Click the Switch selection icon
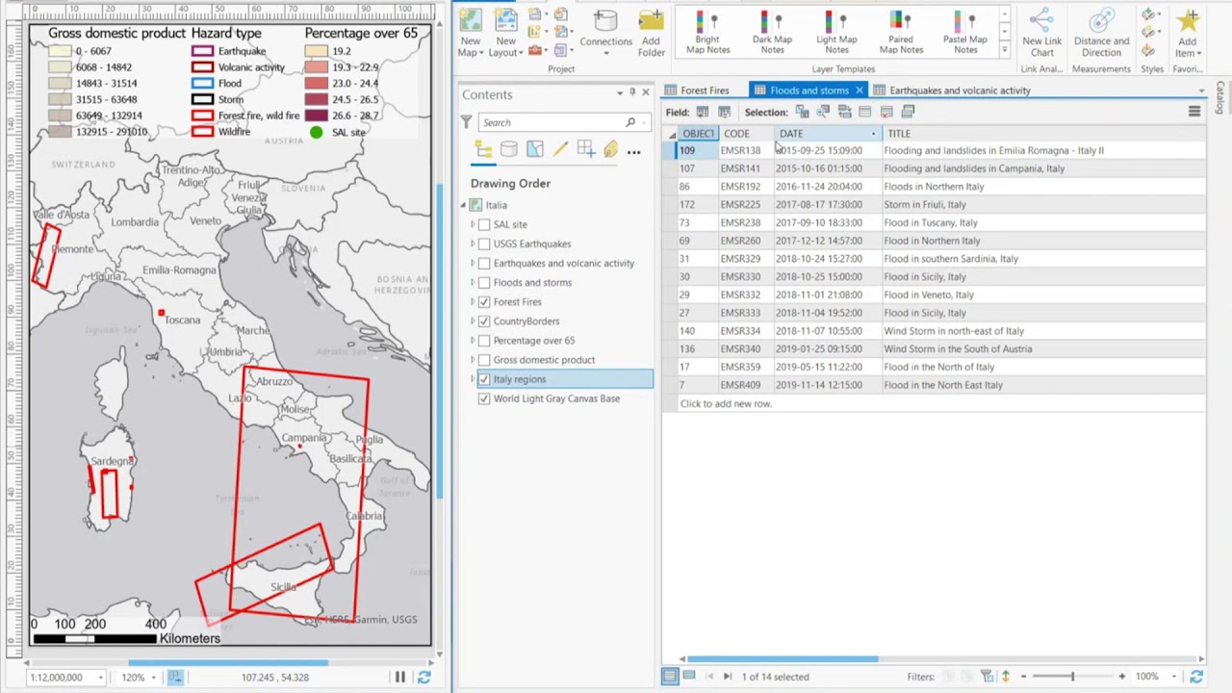The height and width of the screenshot is (693, 1232). coord(844,112)
